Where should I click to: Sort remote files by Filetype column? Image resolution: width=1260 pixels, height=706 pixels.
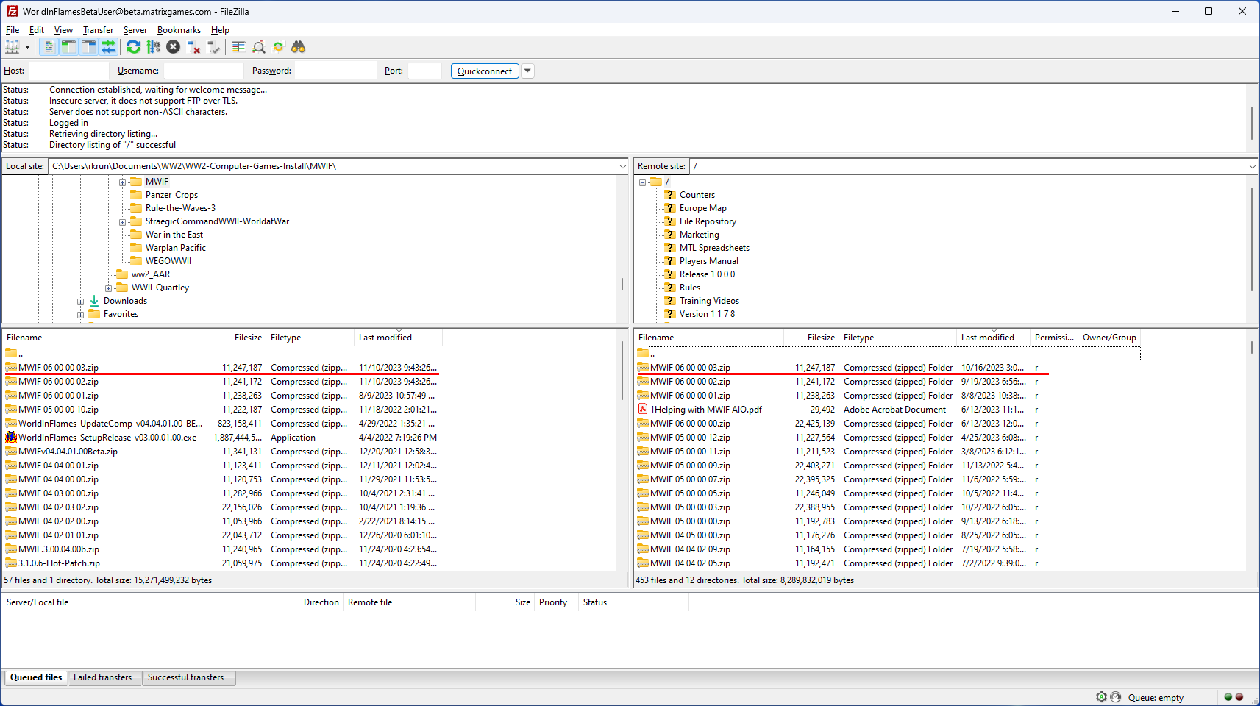(897, 338)
